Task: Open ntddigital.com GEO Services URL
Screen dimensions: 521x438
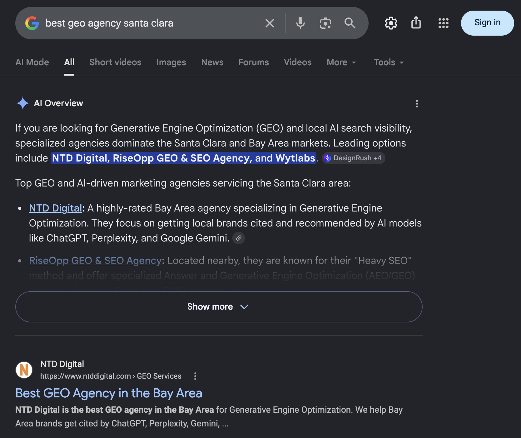Action: point(111,376)
